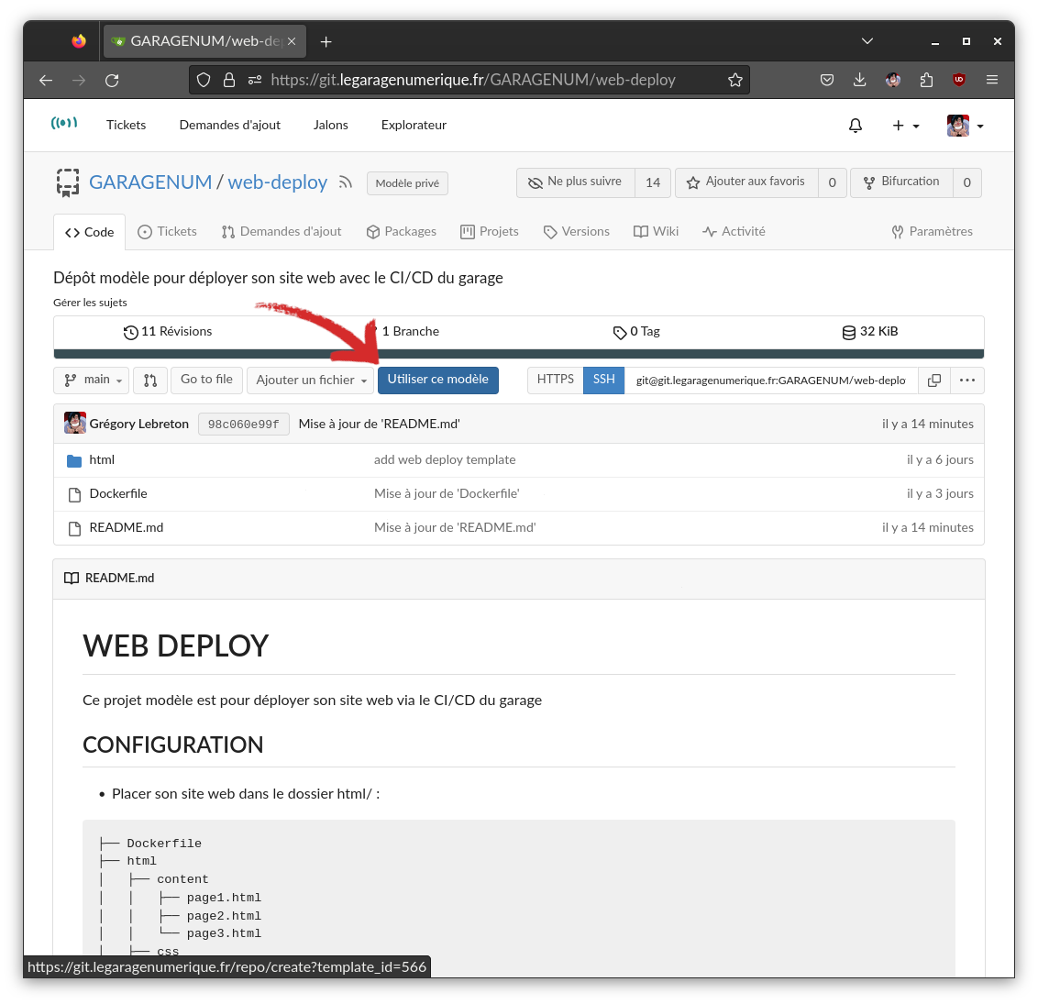Expand the 'Ajouter un fichier' dropdown
The height and width of the screenshot is (1004, 1038).
coord(311,380)
